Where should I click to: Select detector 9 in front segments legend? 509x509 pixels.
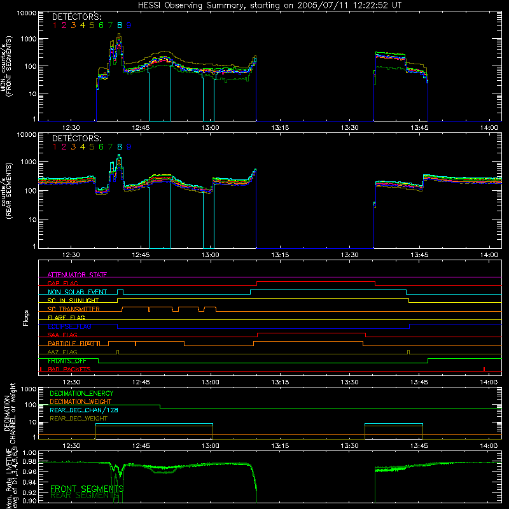(129, 25)
